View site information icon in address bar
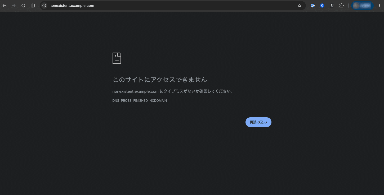 (x=44, y=6)
